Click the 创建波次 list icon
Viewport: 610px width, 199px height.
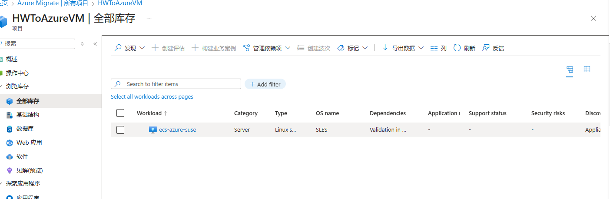click(x=301, y=48)
